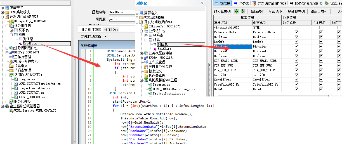The image size is (342, 144).
Task: Switch to the 程序代码 tab
Action: 111,29
